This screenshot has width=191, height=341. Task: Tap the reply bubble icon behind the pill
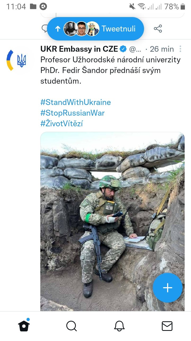tap(45, 28)
